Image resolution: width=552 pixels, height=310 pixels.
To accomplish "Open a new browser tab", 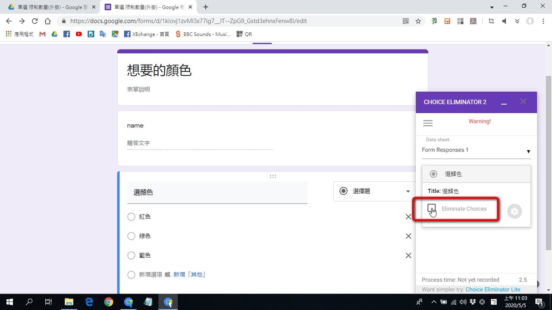I will (x=206, y=7).
